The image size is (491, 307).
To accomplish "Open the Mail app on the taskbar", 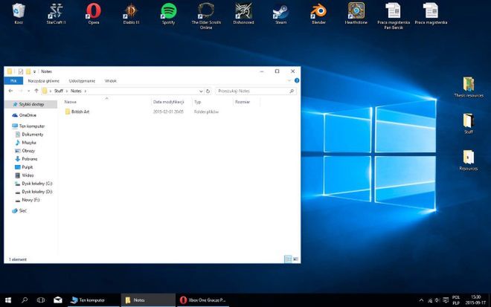I will 57,300.
